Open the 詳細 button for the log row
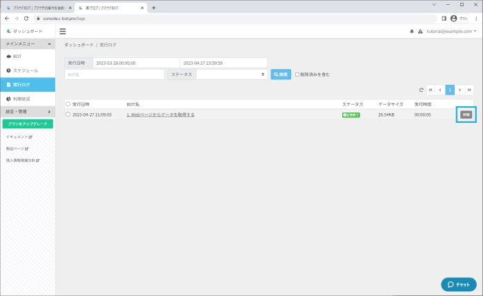 click(x=466, y=115)
